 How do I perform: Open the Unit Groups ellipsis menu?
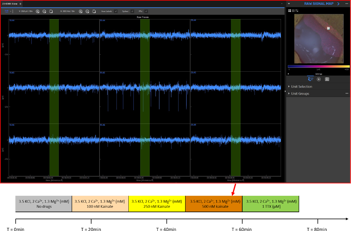click(347, 93)
